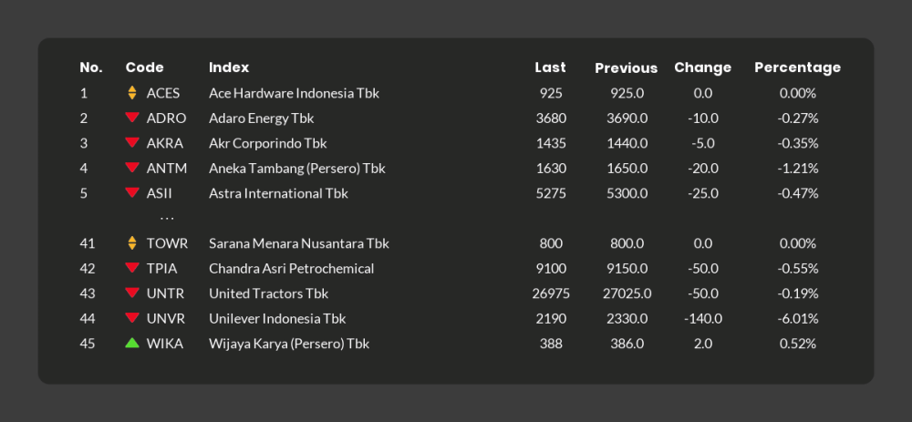Click the unchanged arrow icon beside ACES
Viewport: 912px width, 422px height.
click(x=132, y=93)
